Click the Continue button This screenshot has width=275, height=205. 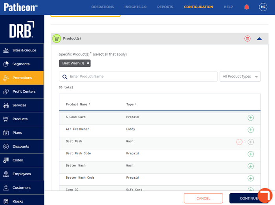tap(249, 198)
